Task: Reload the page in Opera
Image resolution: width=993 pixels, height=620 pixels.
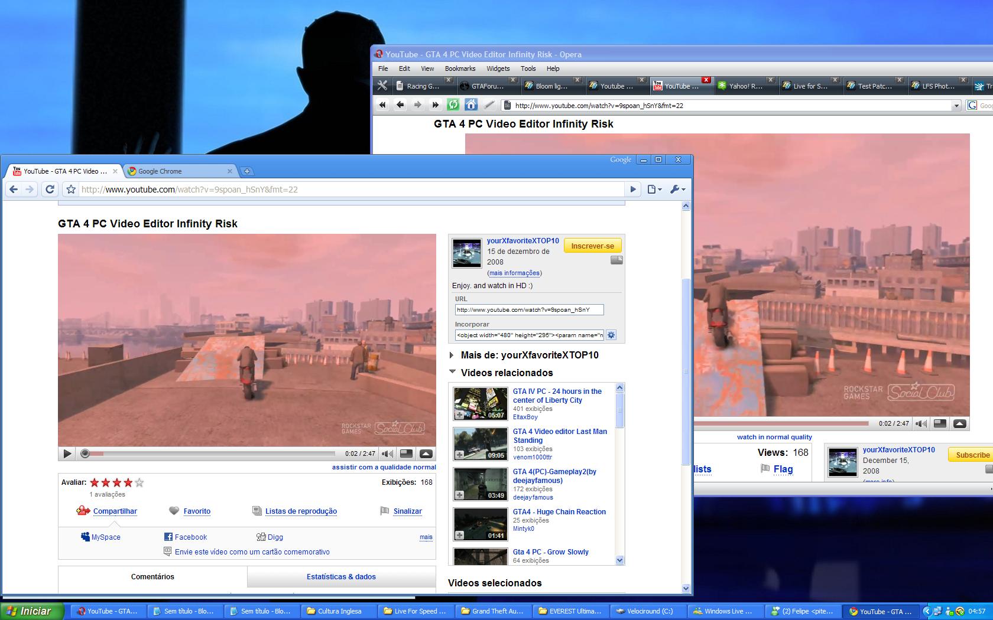Action: tap(453, 105)
